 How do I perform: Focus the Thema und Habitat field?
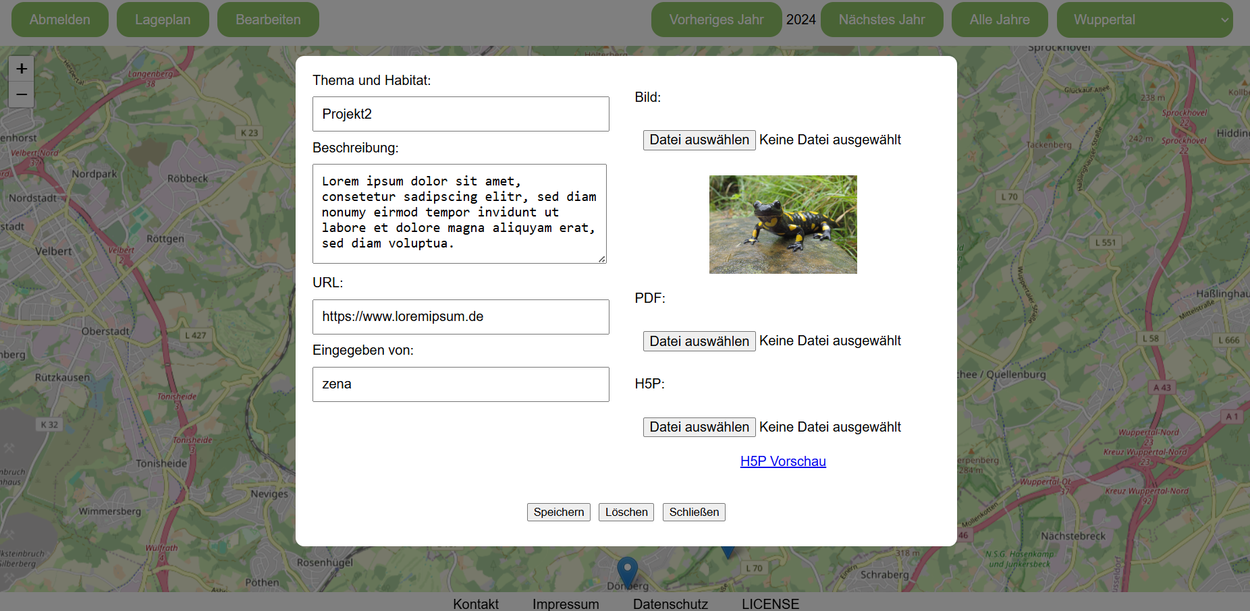click(460, 114)
